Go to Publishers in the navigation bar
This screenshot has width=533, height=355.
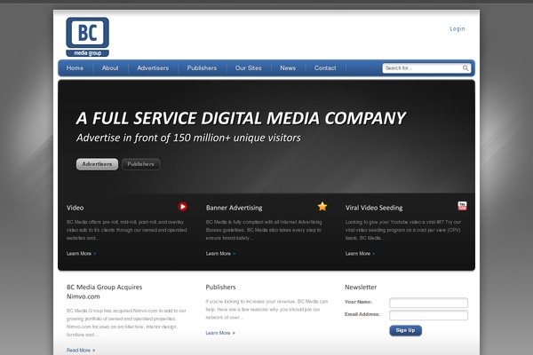click(x=202, y=68)
